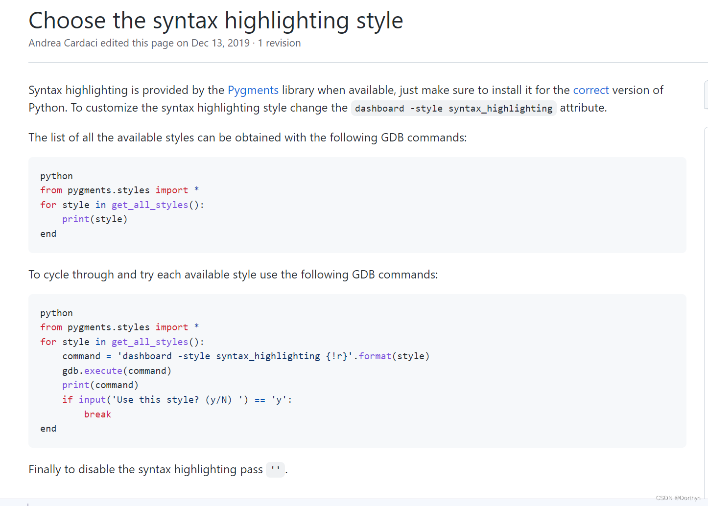Open the Pygments library link
Viewport: 708px width, 506px height.
click(253, 90)
